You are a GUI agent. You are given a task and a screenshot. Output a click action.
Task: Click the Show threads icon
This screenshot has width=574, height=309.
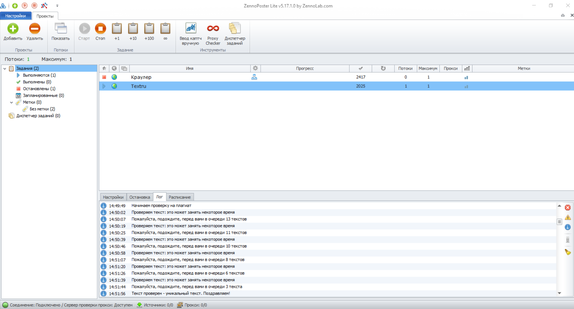(x=60, y=29)
